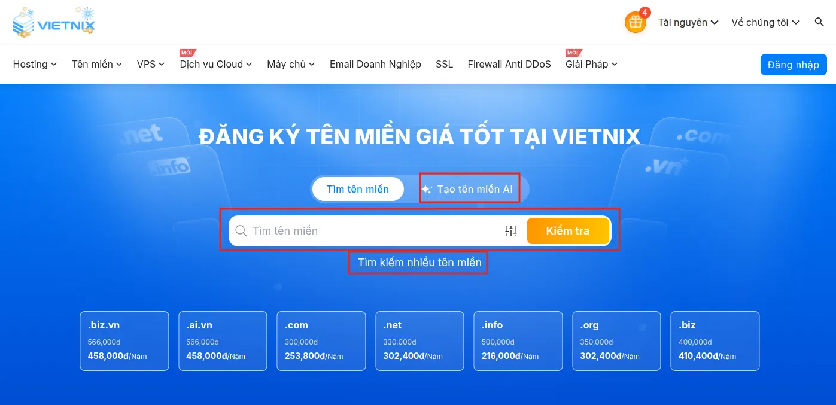
Task: Click the Đăng nhập button
Action: pos(794,64)
